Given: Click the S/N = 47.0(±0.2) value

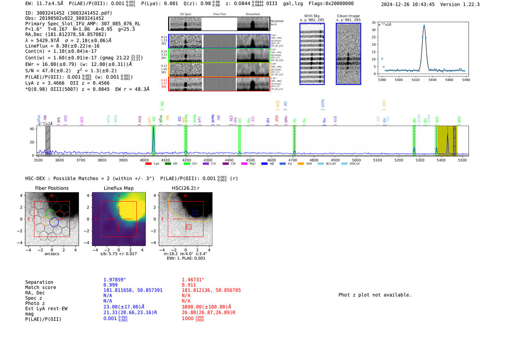Looking at the screenshot, I should [x=48, y=71].
